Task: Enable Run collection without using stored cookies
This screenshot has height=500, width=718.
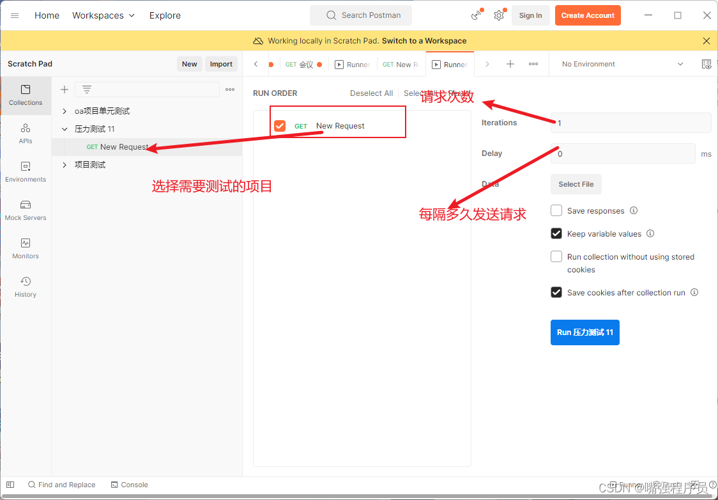Action: tap(556, 256)
